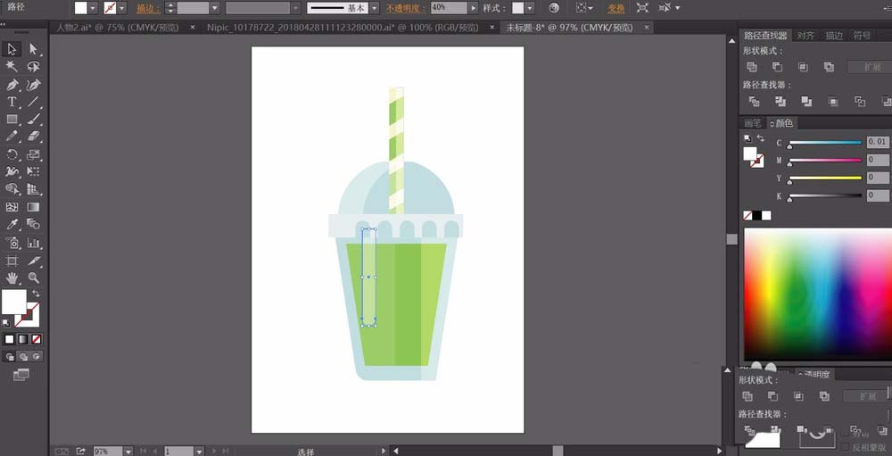Select the Selection tool (black arrow)
892x456 pixels.
point(12,50)
